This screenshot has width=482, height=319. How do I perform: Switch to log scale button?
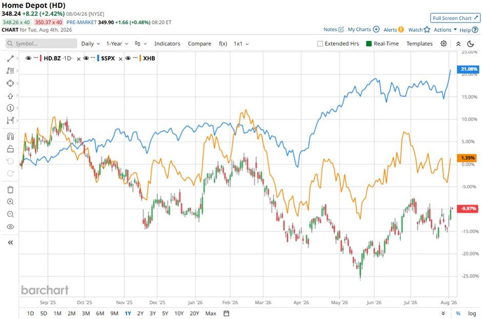coord(472,313)
